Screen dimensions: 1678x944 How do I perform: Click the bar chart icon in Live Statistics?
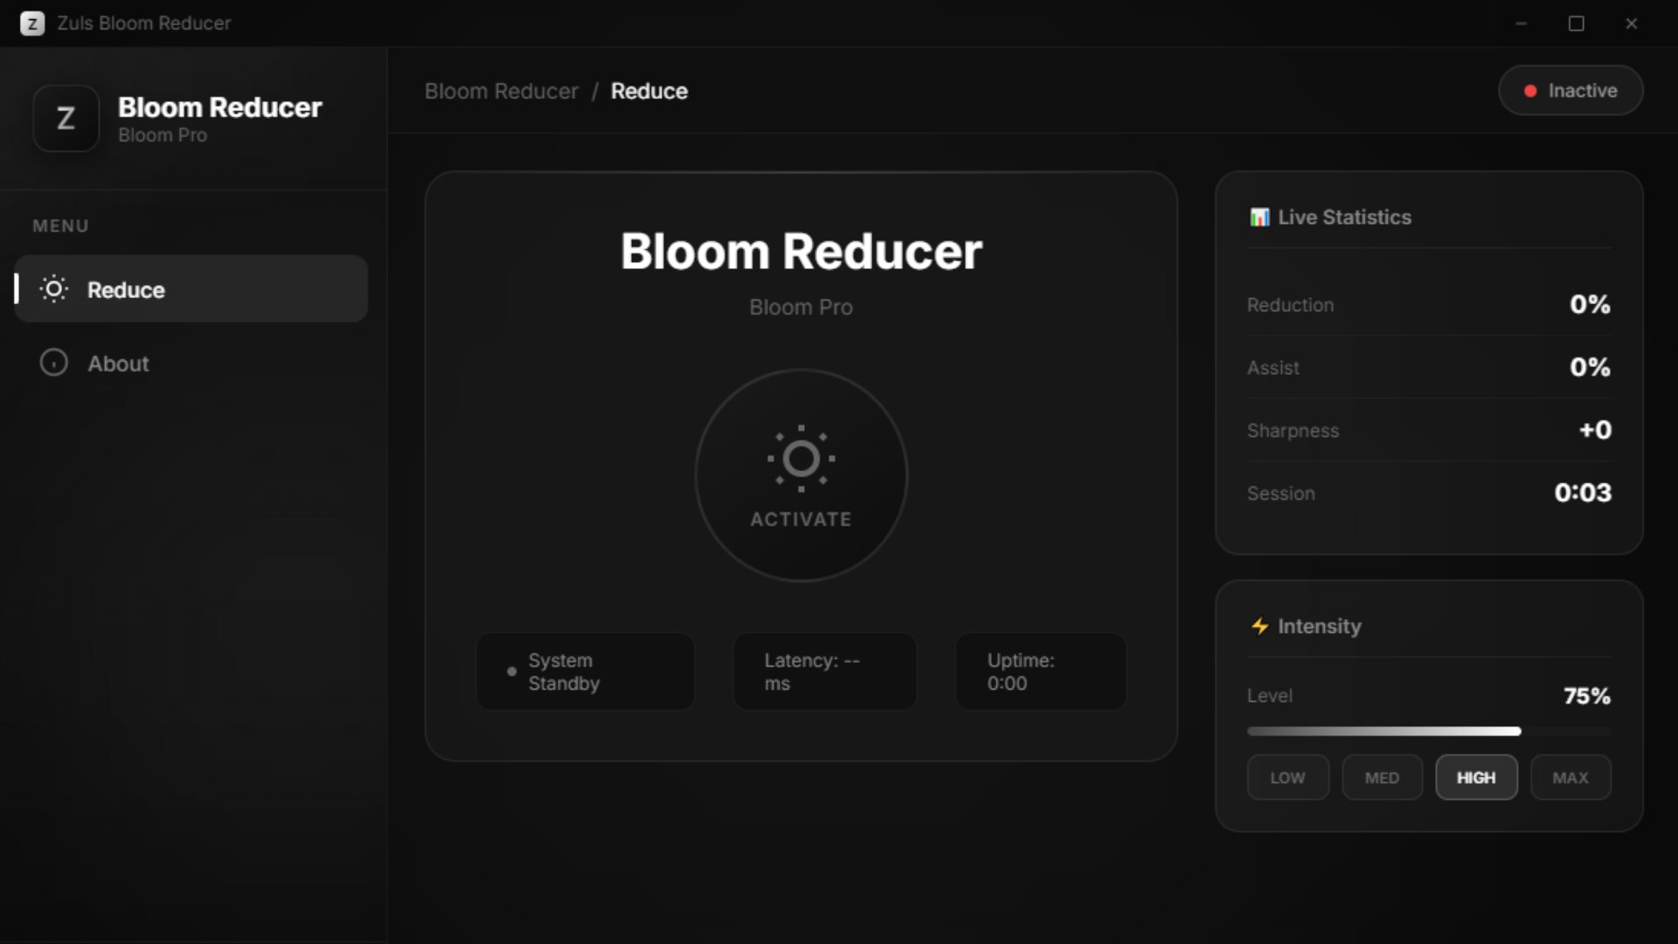(x=1258, y=217)
